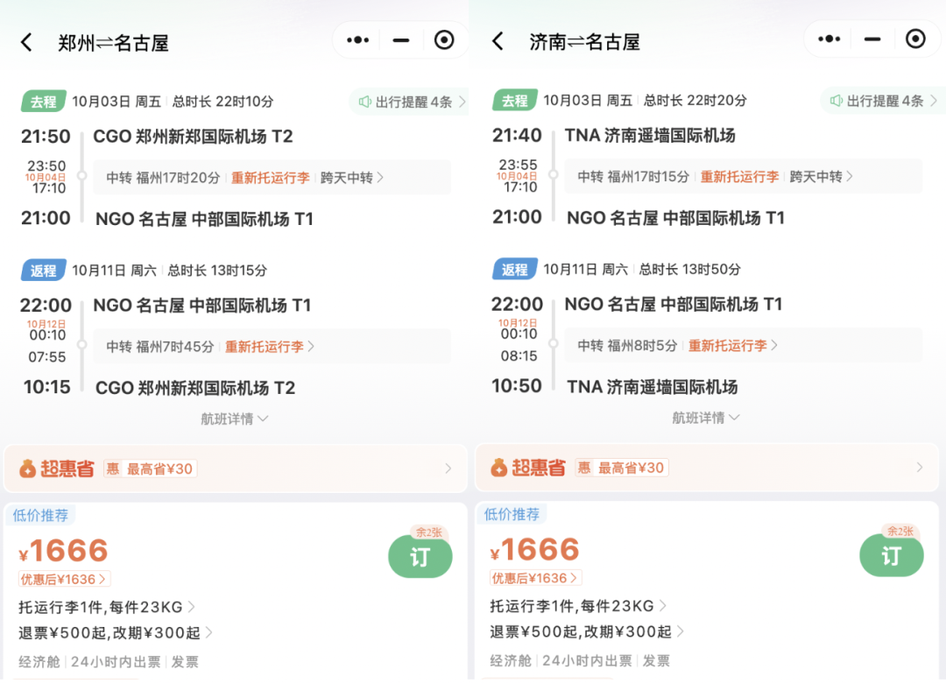Click the 10:15 arrival time in 郑州 panel
The image size is (946, 683).
pyautogui.click(x=47, y=387)
